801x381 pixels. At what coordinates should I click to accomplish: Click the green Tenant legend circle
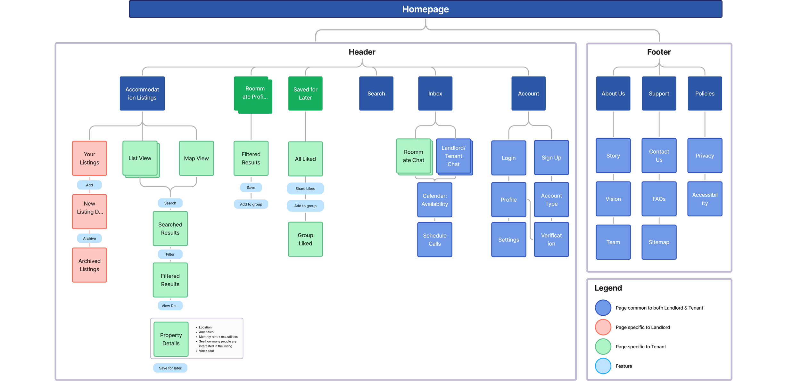tap(603, 346)
